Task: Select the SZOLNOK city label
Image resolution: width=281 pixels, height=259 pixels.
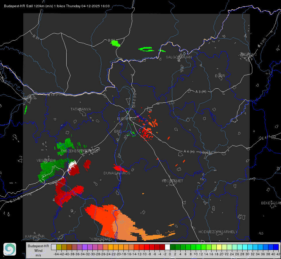Action: click(209, 153)
